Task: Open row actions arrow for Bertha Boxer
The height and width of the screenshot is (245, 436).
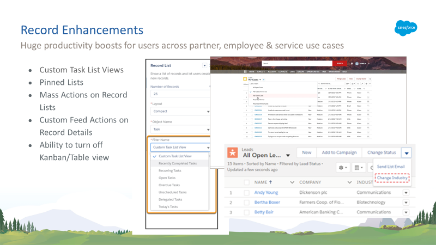Action: click(406, 203)
